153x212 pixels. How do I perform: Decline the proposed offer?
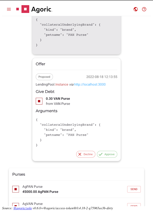tap(86, 154)
